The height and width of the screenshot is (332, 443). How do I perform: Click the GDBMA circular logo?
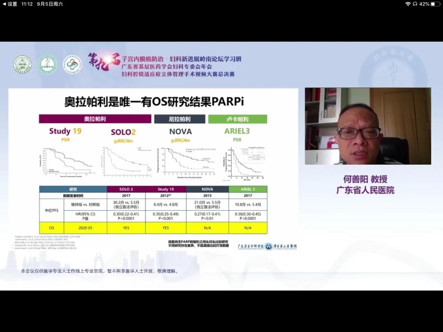47,64
